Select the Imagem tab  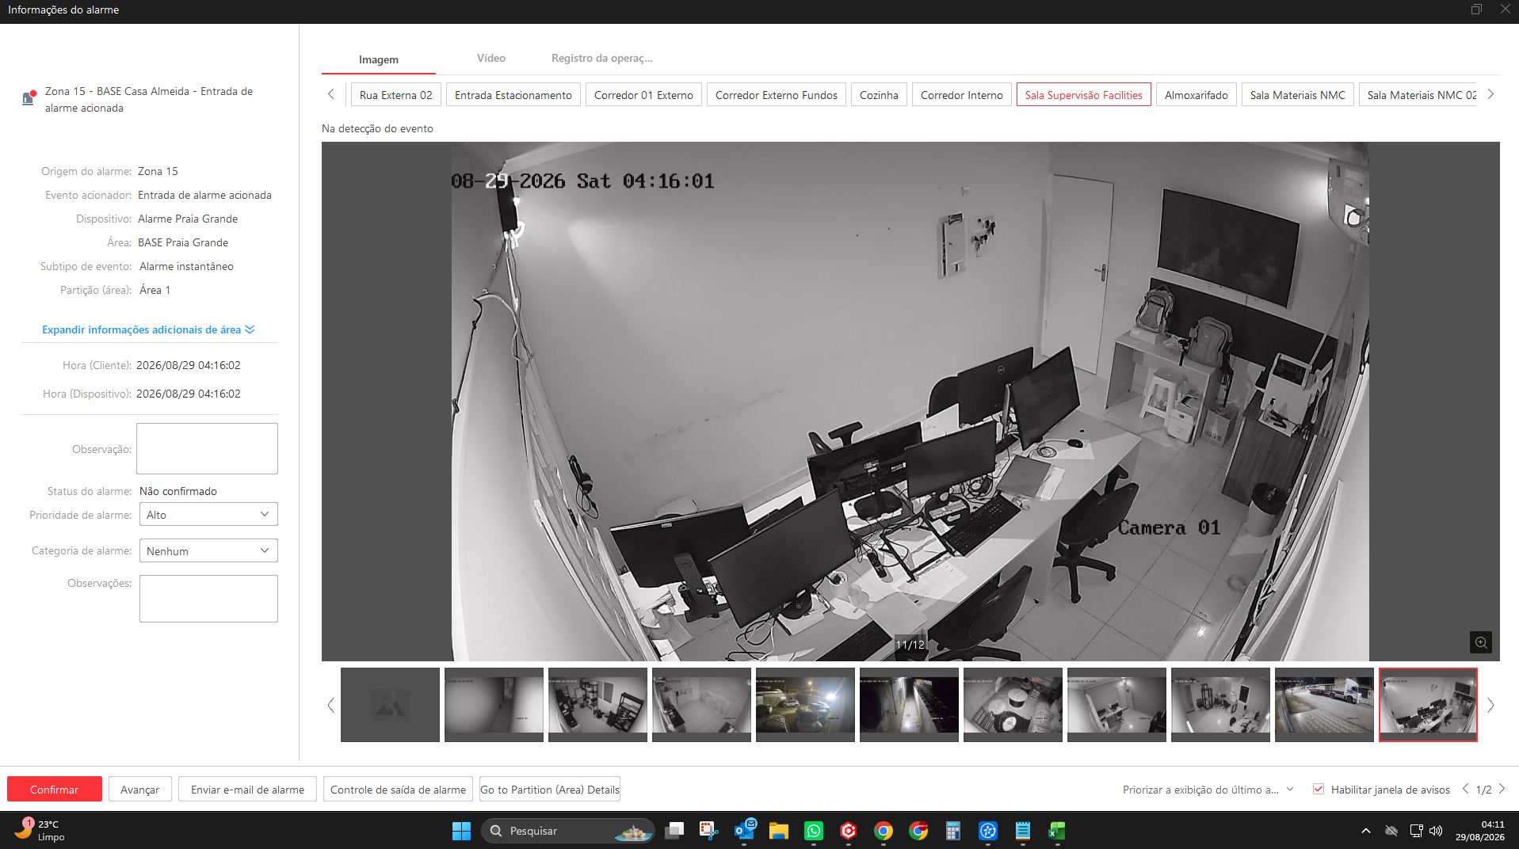(x=379, y=60)
